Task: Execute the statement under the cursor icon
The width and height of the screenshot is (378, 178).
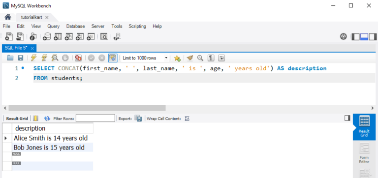Action: click(x=44, y=58)
